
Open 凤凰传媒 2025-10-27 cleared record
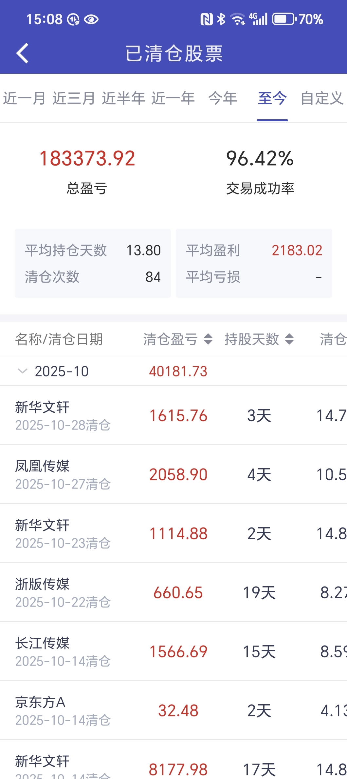pyautogui.click(x=173, y=474)
